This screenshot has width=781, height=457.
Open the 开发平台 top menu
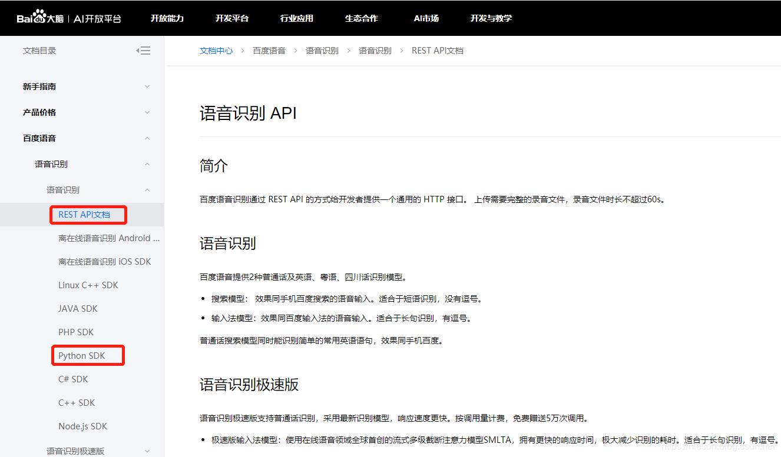[232, 18]
